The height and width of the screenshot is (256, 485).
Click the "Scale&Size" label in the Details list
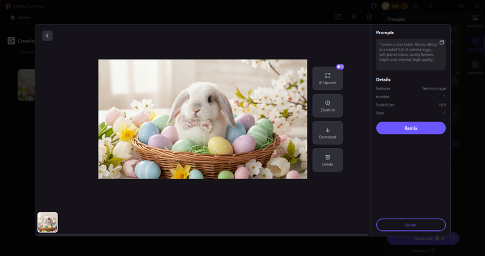pos(385,105)
